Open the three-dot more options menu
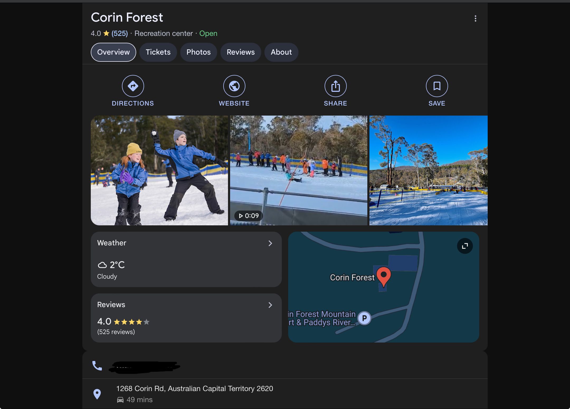 point(475,18)
